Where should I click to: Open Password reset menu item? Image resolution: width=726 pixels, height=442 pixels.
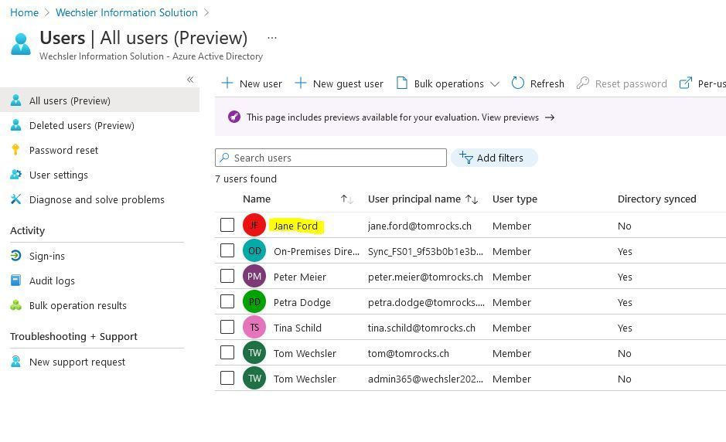[100, 150]
